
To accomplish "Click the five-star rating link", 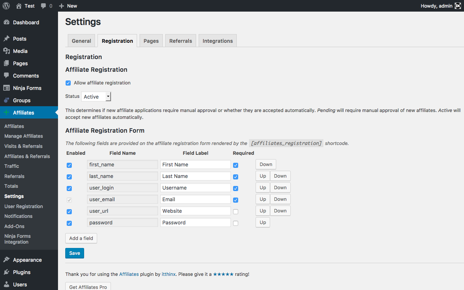I will pos(223,274).
